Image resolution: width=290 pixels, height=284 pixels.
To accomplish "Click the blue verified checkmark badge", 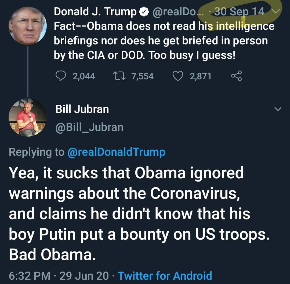I will [144, 12].
